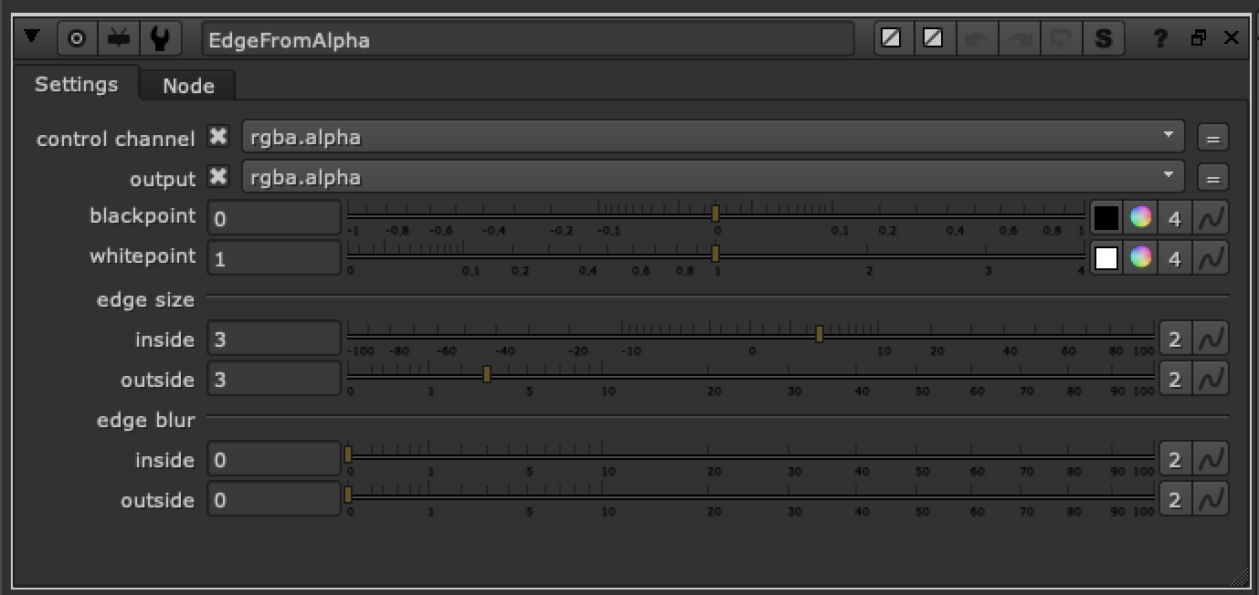Screen dimensions: 1259x595
Task: Open the node menu triangle at top left
Action: (x=33, y=37)
